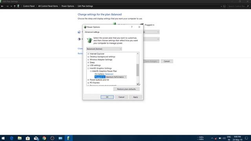The image size is (251, 141).
Task: Confirm with OK in Power Options
Action: (x=107, y=97)
